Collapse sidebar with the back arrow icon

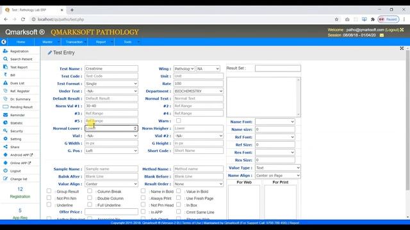click(x=4, y=42)
